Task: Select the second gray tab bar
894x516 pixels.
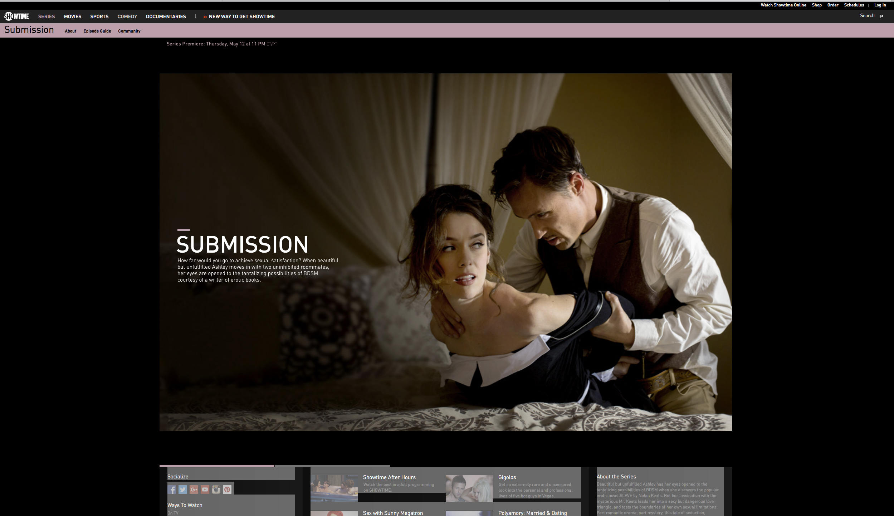Action: [x=333, y=466]
